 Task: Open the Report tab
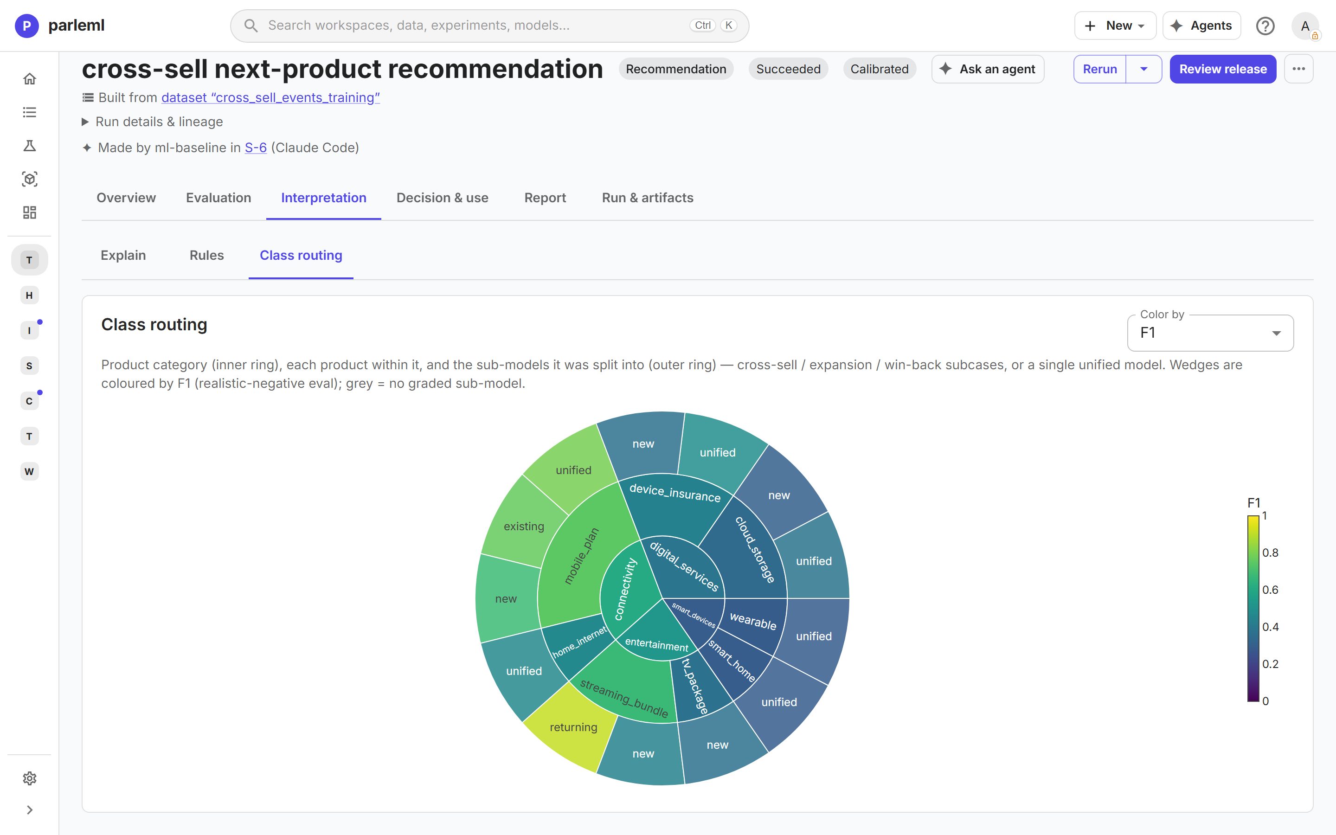[x=545, y=198]
